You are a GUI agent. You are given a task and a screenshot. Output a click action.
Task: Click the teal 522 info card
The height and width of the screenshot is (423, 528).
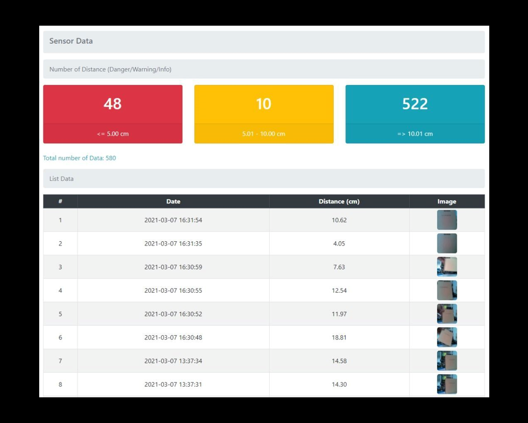415,104
